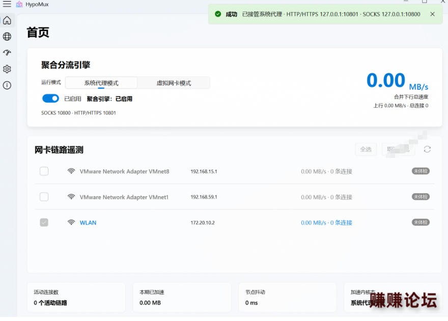The height and width of the screenshot is (321, 448).
Task: Click the 未体检 badge on WLAN row
Action: coord(421,222)
